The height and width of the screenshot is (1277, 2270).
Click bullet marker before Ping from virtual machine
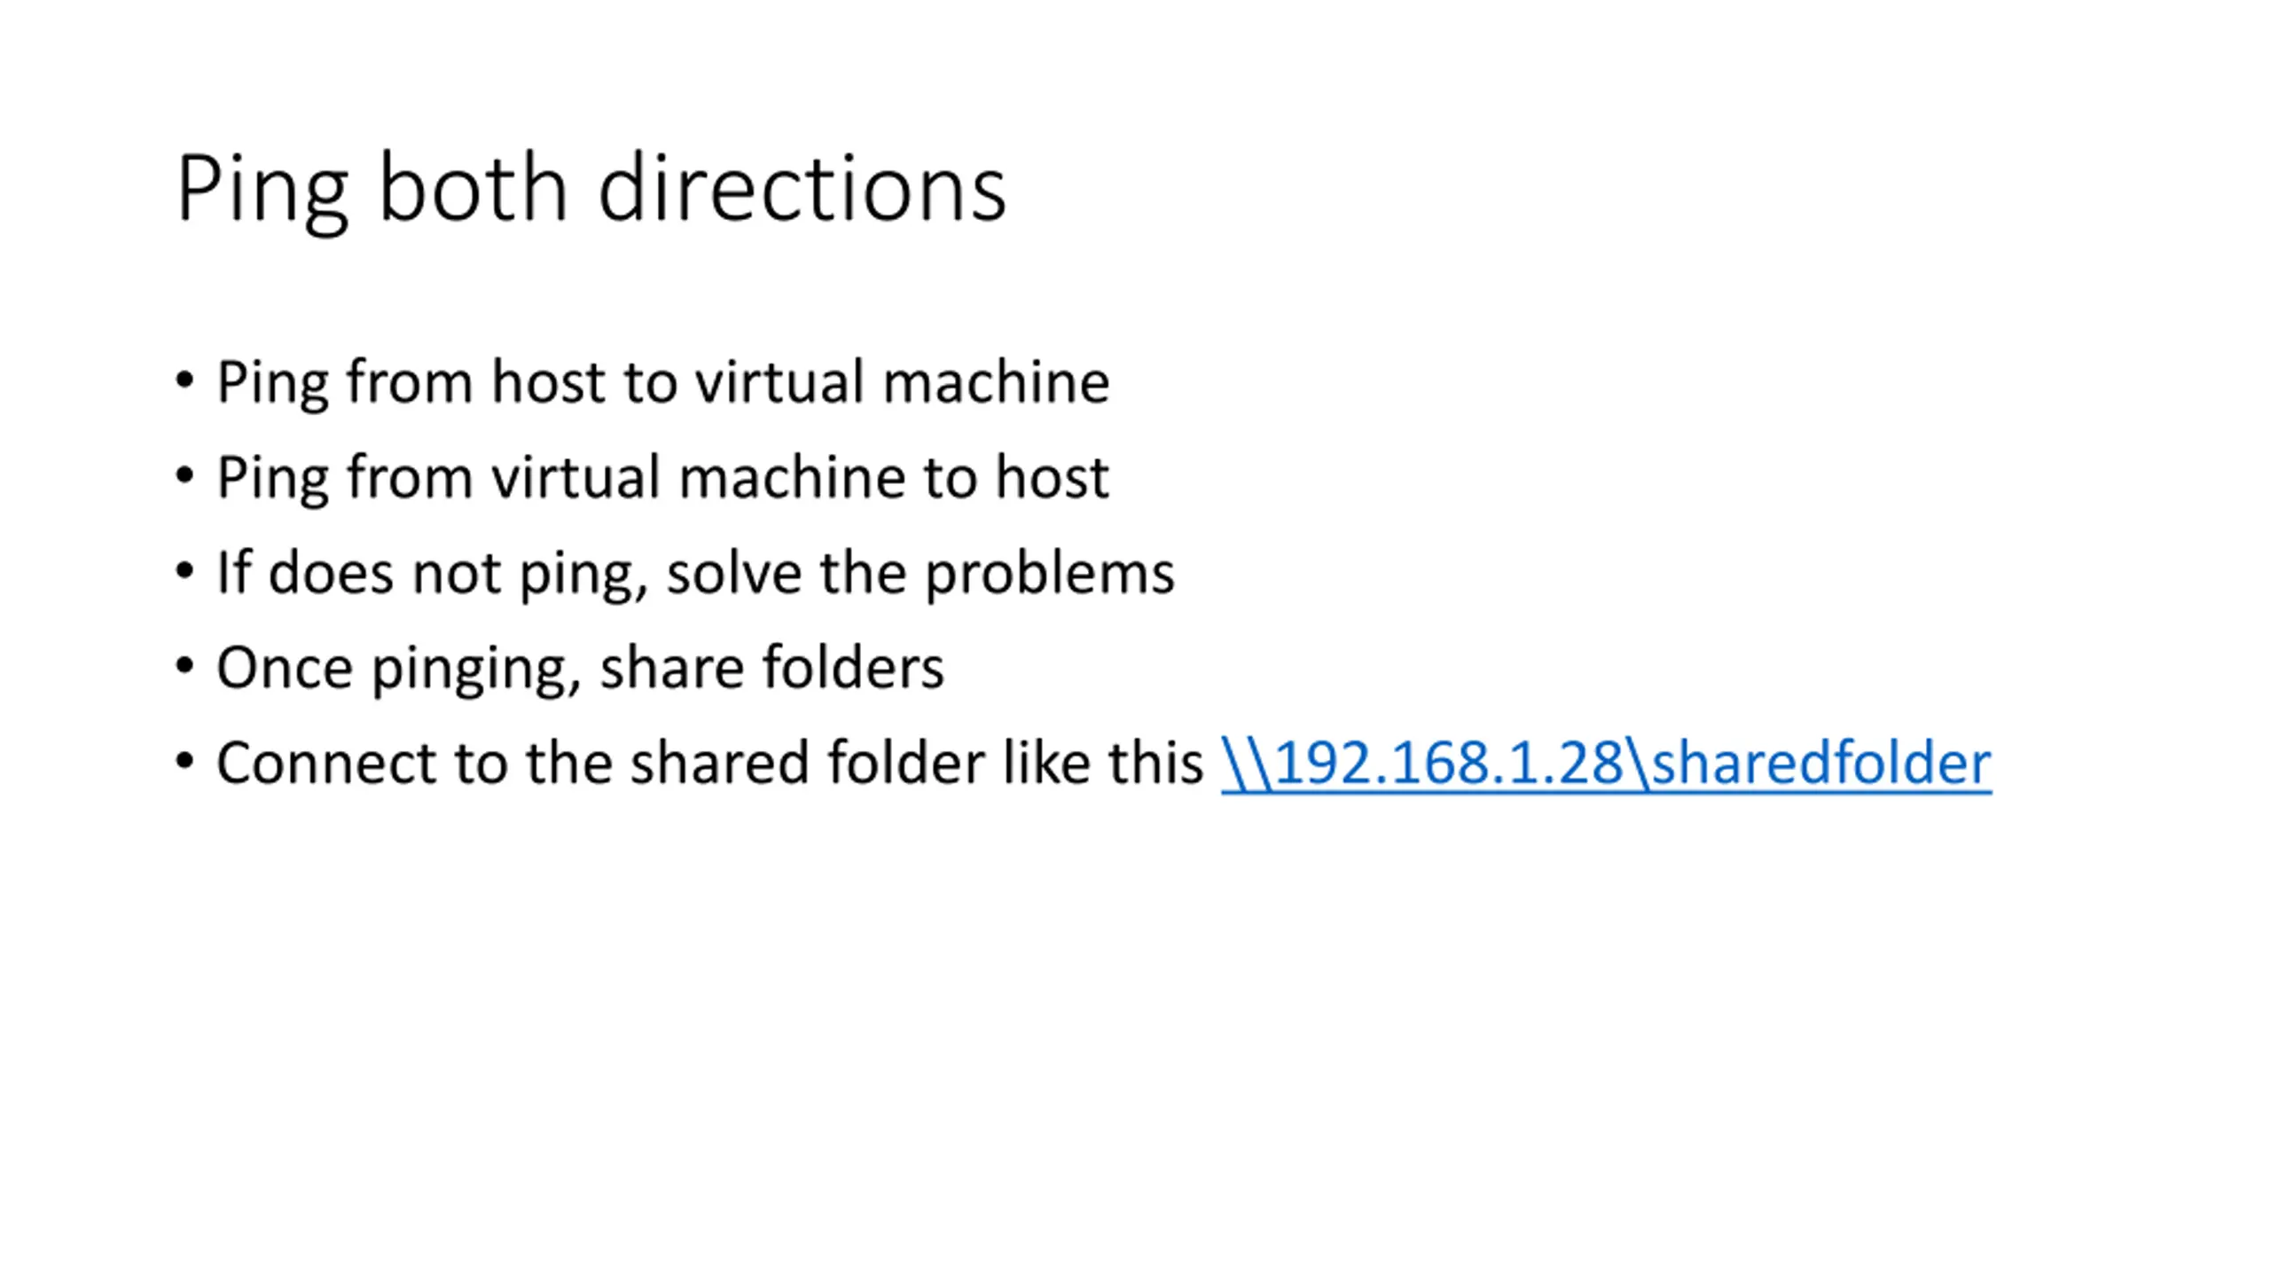(184, 476)
